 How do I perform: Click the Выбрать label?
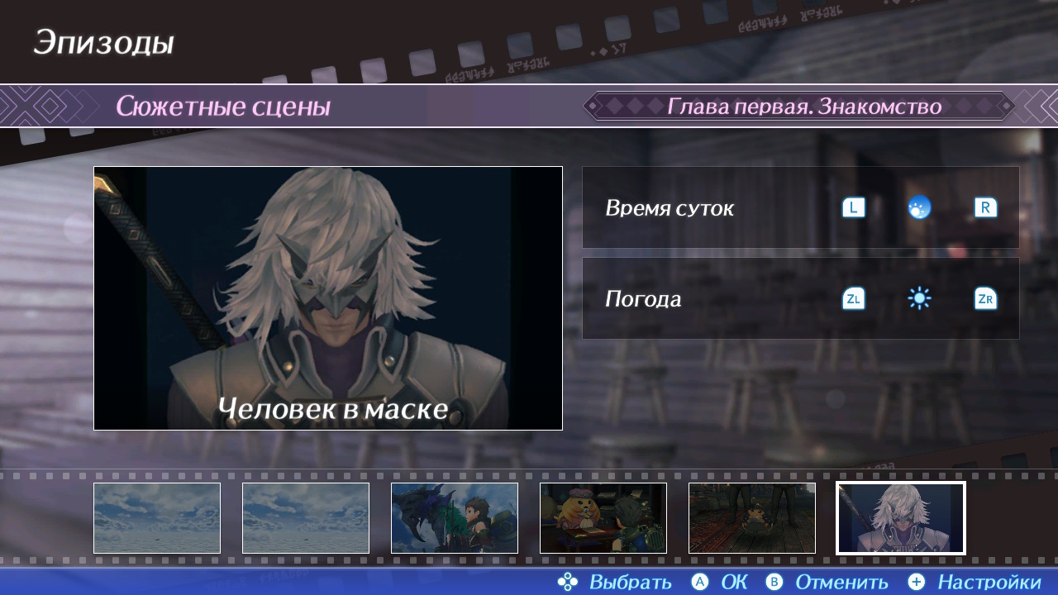[x=631, y=582]
